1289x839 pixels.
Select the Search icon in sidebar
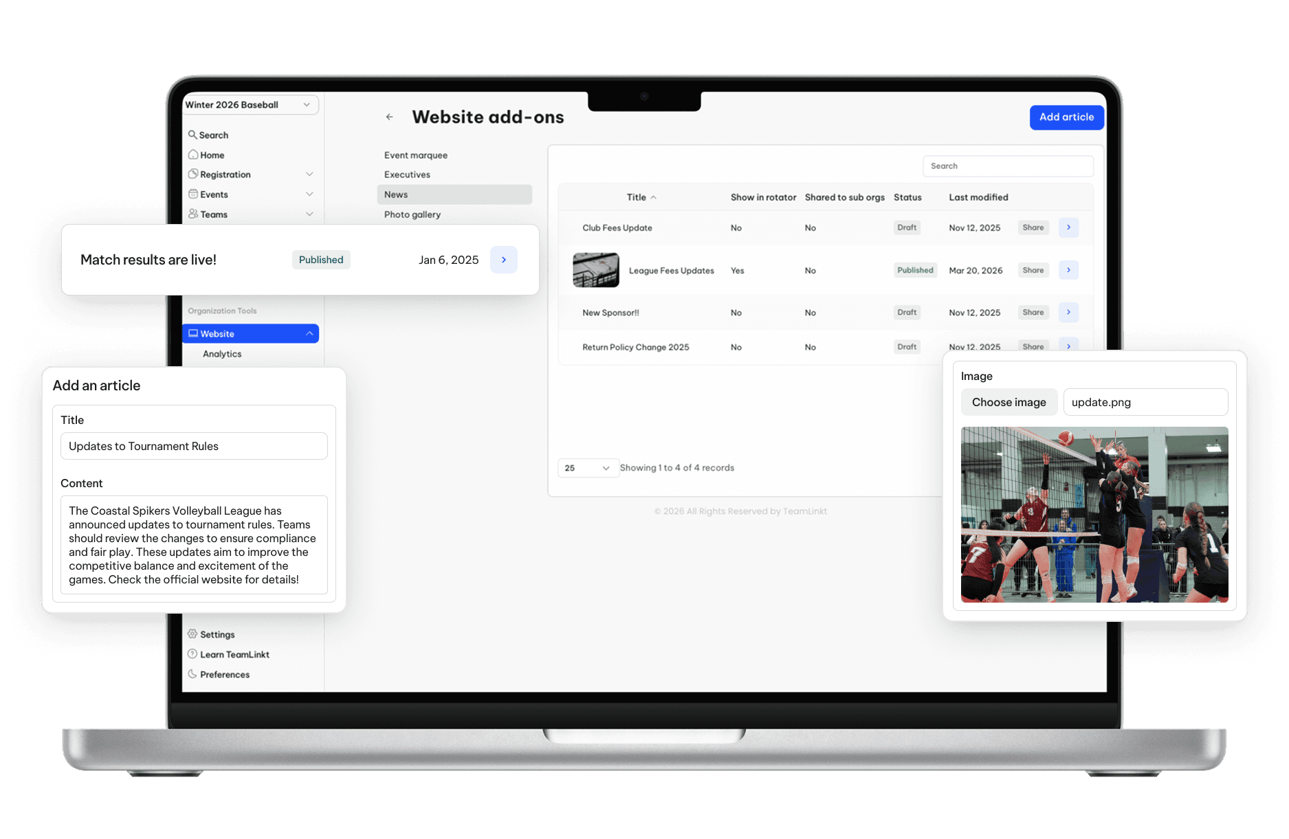pos(194,135)
